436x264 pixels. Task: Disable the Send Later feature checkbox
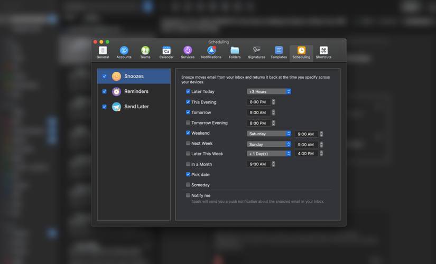[104, 107]
